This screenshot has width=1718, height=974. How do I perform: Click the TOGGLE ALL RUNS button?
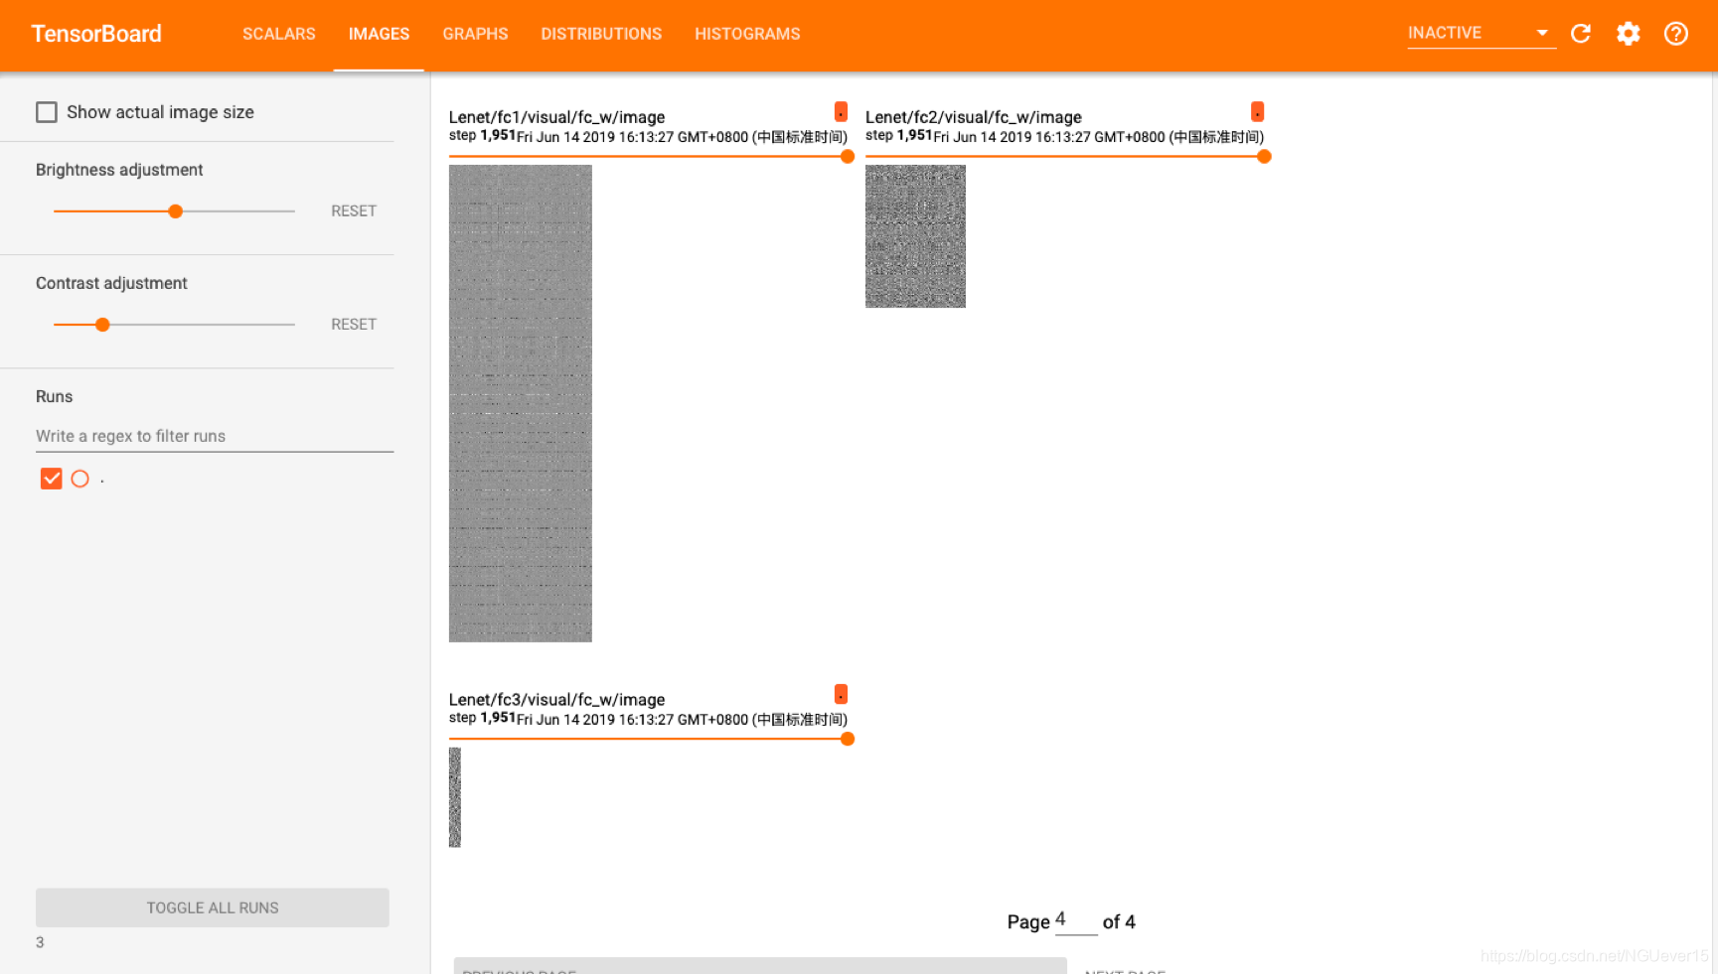pos(213,907)
